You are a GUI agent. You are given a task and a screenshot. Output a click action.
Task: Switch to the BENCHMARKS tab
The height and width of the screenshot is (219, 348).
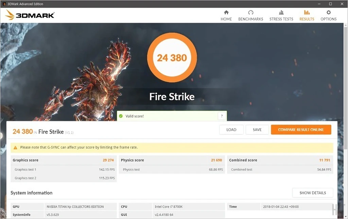tap(250, 16)
